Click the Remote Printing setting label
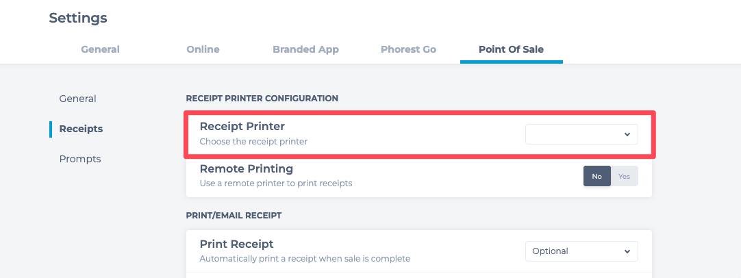Image resolution: width=741 pixels, height=278 pixels. (247, 168)
